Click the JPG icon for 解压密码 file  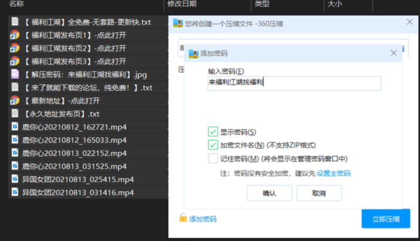coord(15,74)
